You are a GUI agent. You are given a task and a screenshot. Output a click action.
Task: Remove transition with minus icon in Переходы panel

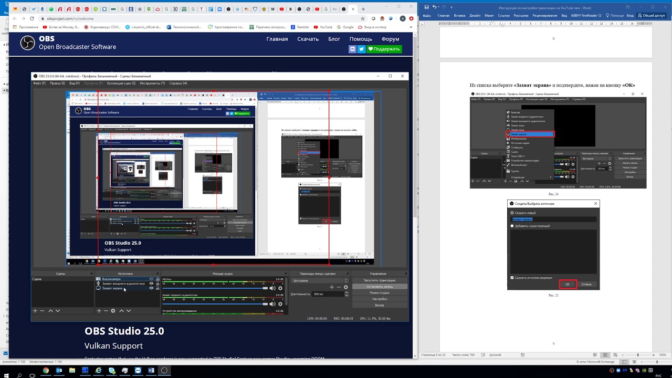[339, 287]
